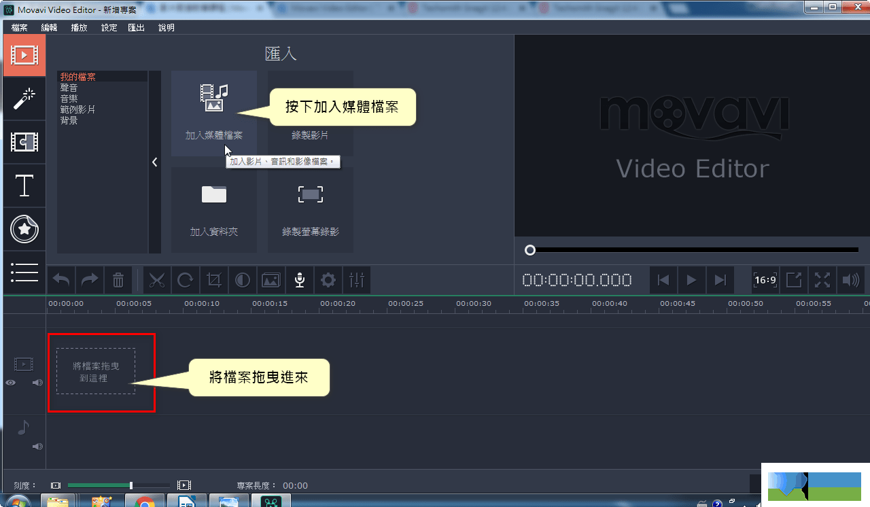Viewport: 870px width, 507px height.
Task: Open the 匯出 menu
Action: pyautogui.click(x=137, y=28)
